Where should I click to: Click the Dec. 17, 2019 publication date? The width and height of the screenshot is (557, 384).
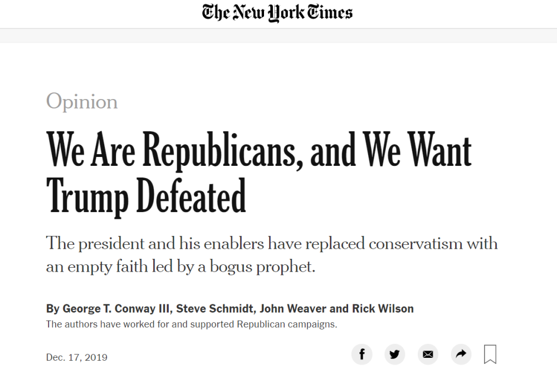point(77,357)
